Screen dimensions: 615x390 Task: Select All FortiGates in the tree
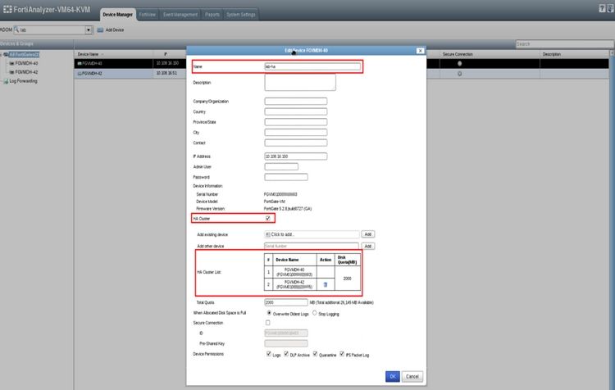click(24, 54)
